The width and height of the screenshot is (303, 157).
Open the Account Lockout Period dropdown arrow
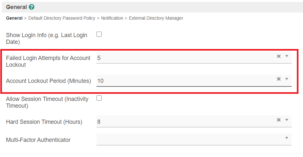[286, 79]
